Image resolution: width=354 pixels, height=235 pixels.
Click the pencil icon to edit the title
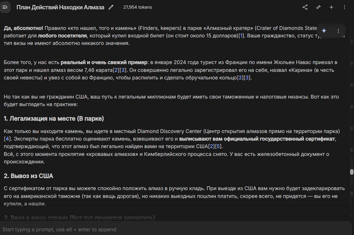coord(111,7)
